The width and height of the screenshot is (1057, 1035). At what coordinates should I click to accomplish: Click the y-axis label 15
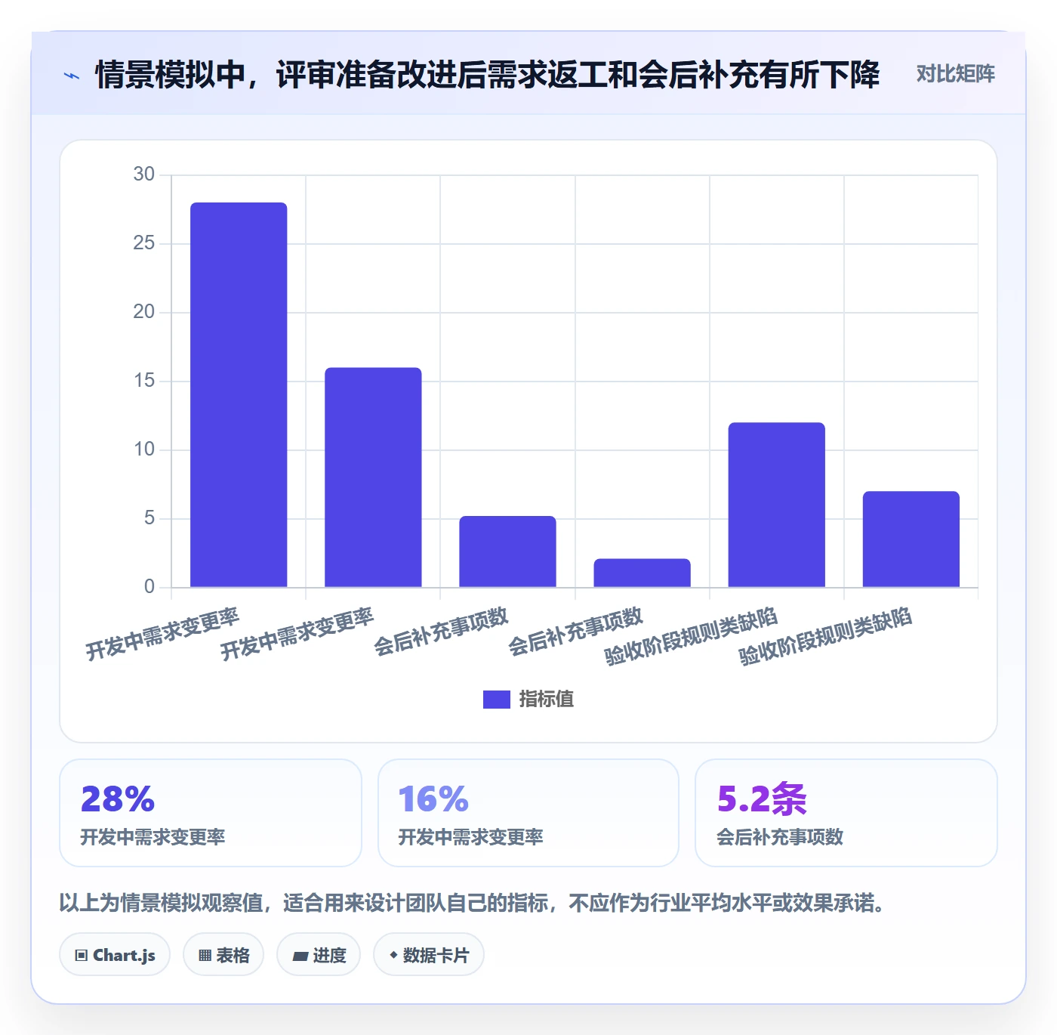(143, 381)
